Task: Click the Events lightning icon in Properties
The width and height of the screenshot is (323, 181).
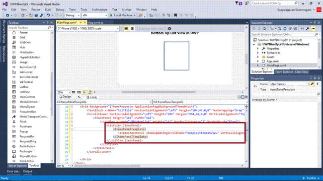Action: [318, 84]
